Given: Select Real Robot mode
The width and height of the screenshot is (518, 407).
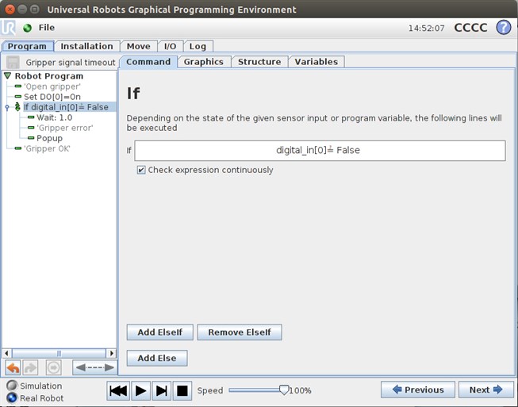Looking at the screenshot, I should [x=36, y=398].
